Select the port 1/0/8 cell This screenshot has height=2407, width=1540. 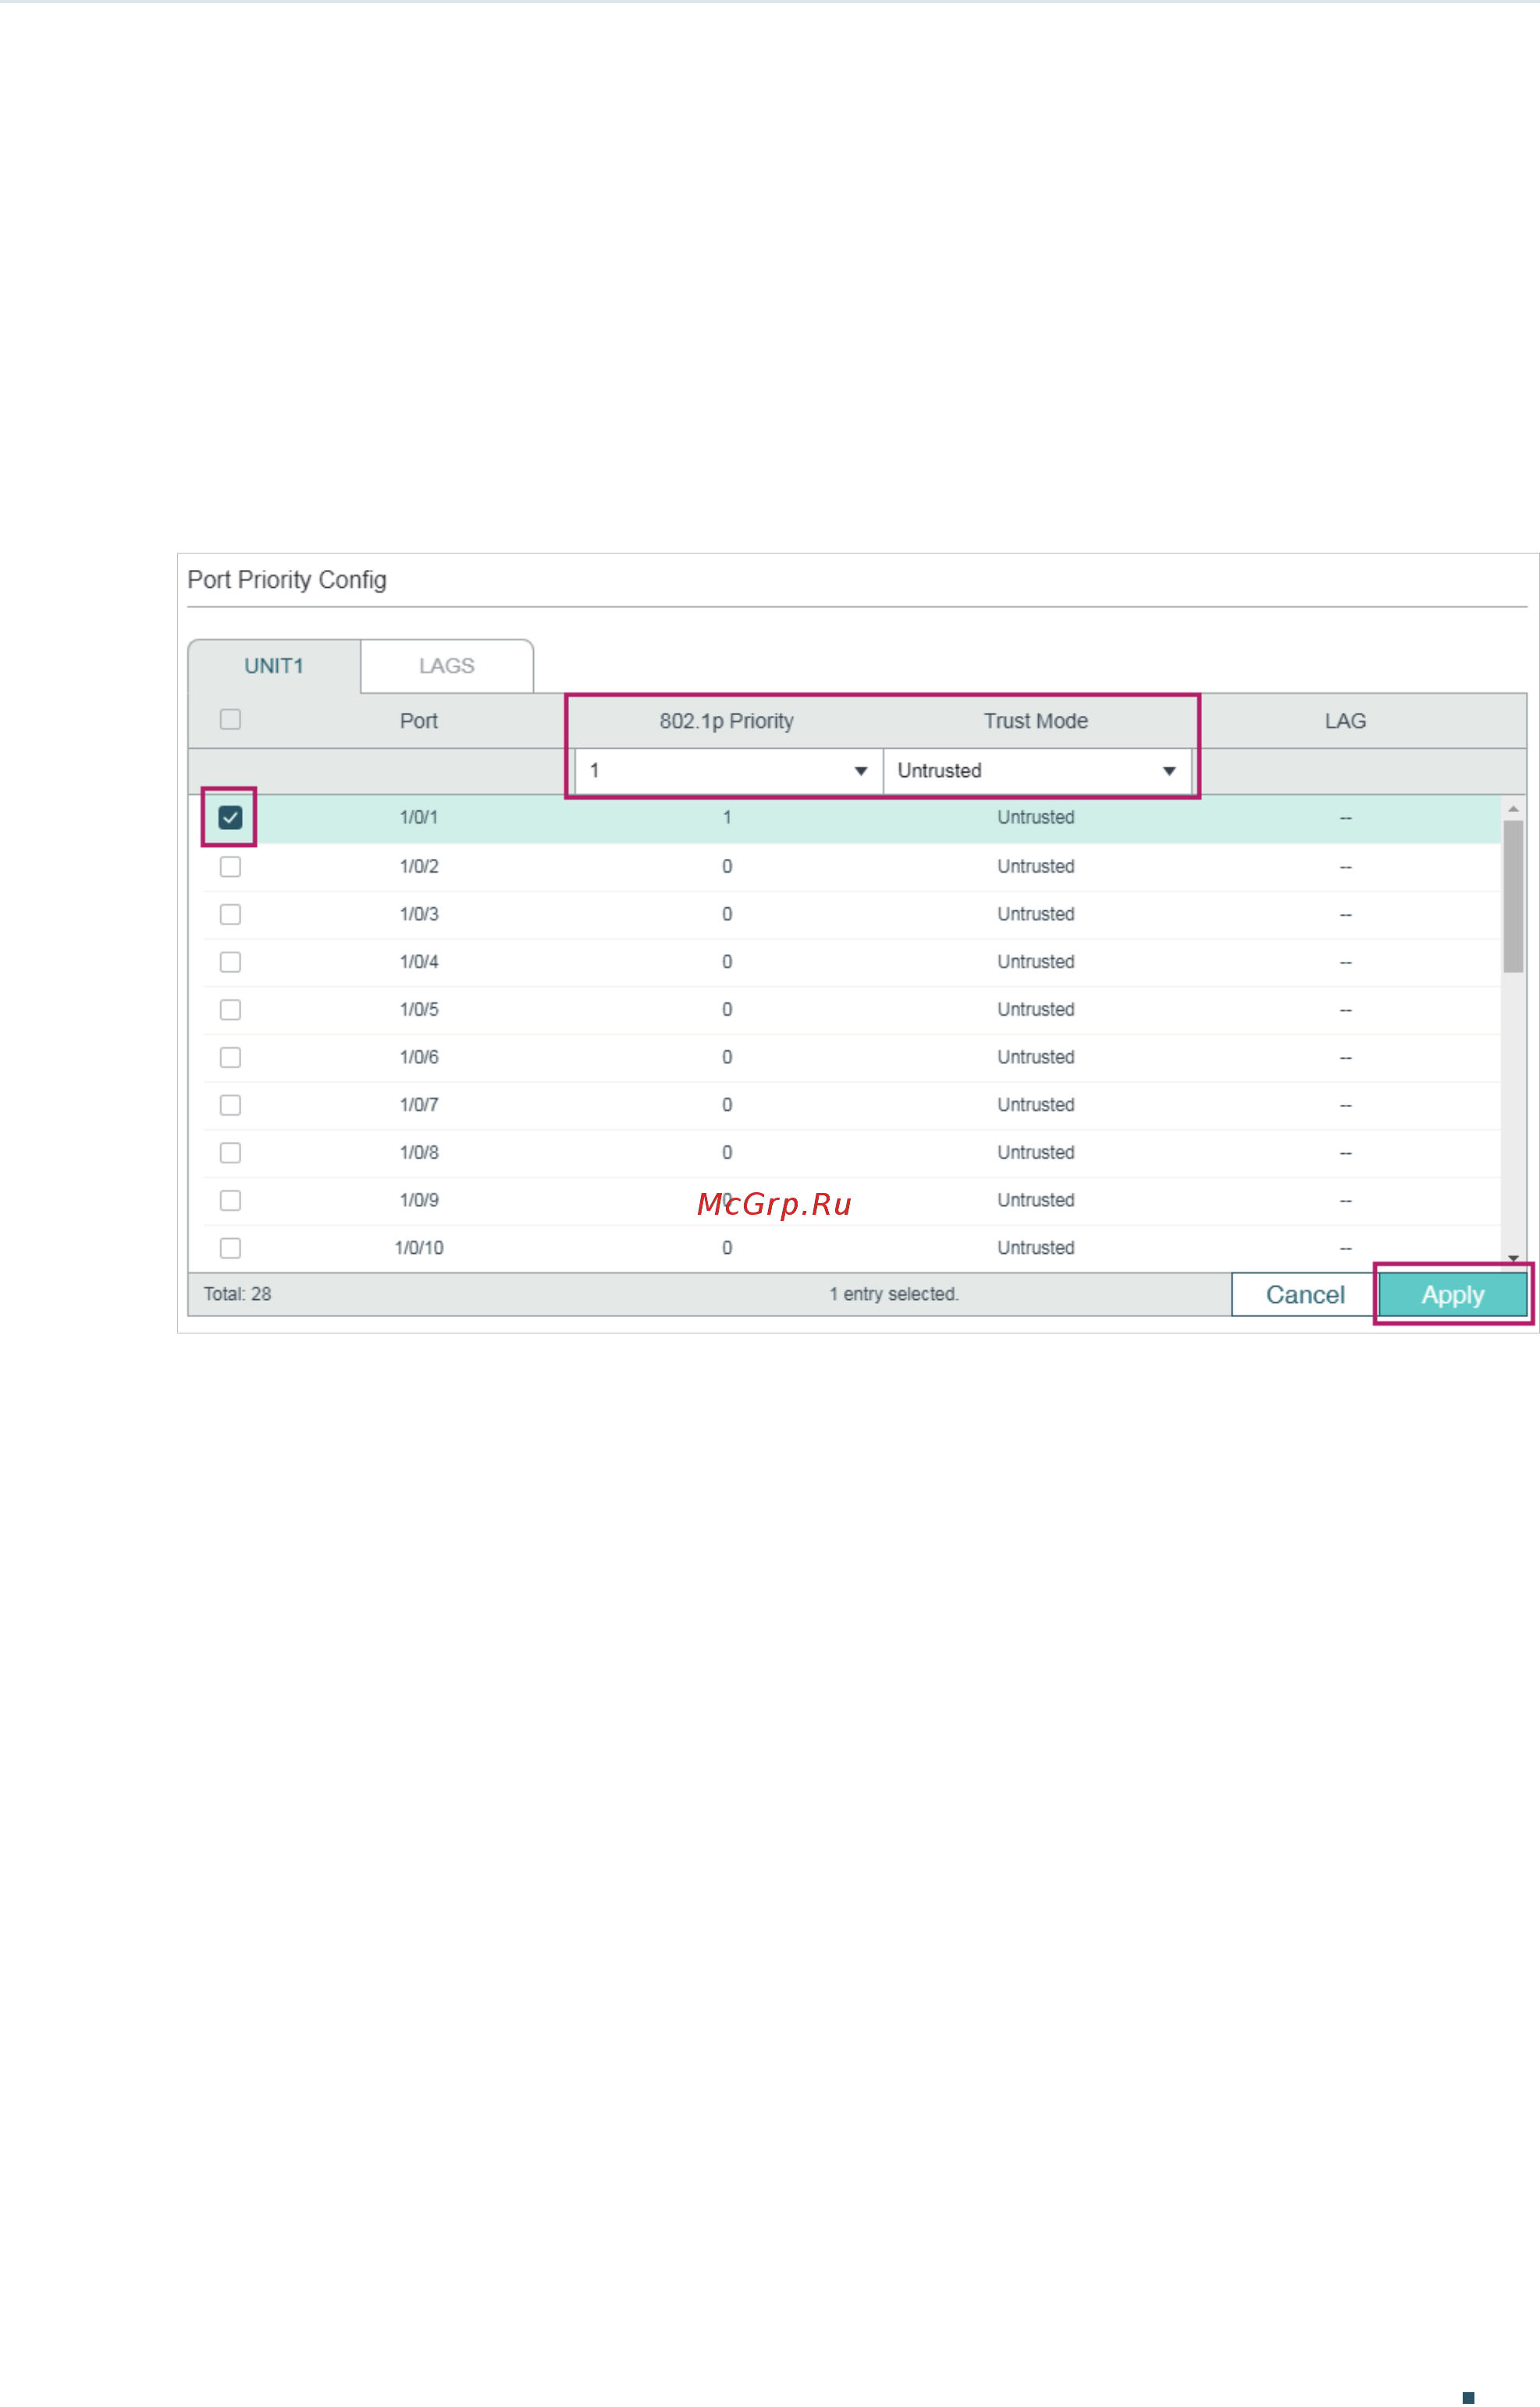tap(419, 1152)
